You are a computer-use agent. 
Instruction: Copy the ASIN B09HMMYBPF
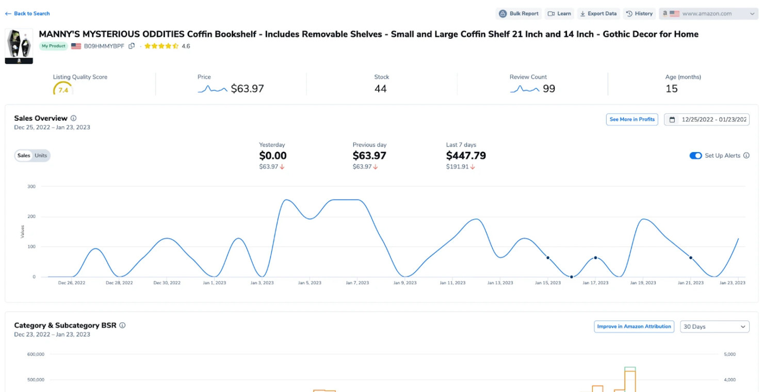pos(131,46)
